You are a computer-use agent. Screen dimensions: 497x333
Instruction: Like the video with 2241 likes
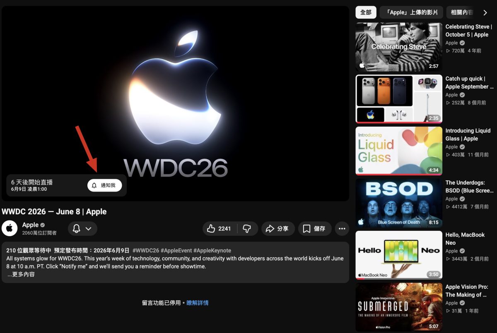(220, 229)
